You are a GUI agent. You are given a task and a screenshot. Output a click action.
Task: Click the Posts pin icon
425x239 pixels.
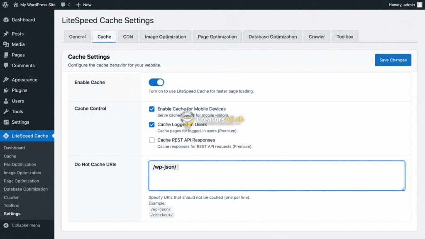tap(6, 34)
